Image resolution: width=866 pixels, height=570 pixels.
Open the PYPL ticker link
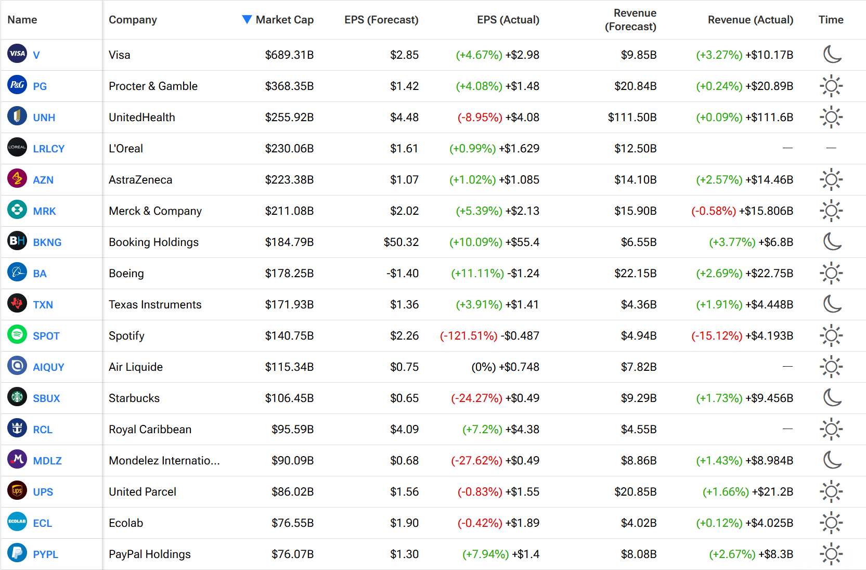click(46, 554)
